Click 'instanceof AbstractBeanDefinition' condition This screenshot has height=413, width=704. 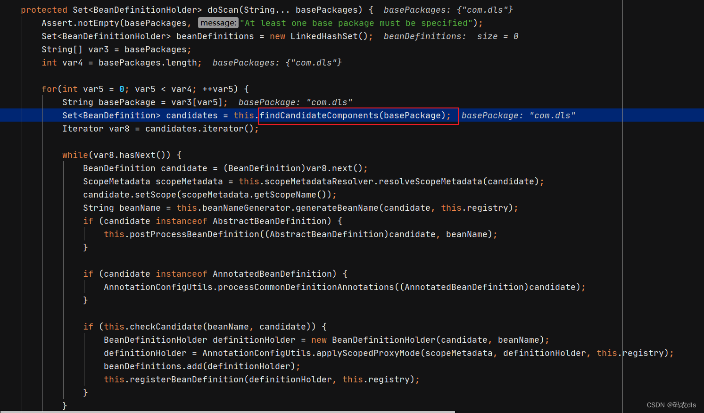tap(241, 221)
